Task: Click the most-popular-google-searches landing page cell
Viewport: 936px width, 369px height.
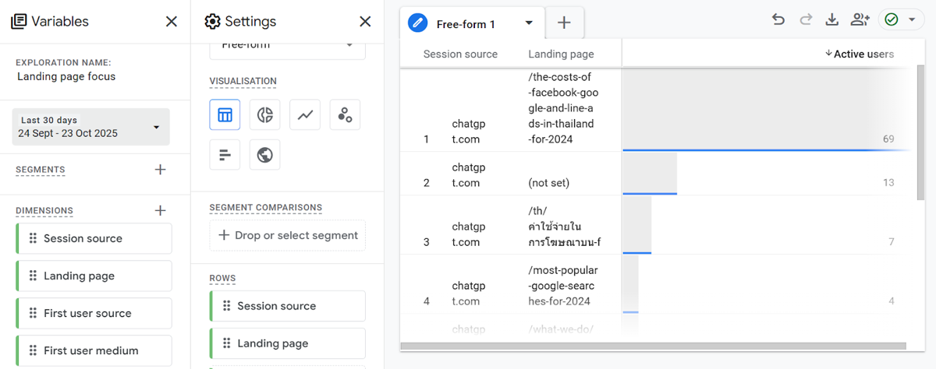Action: coord(564,286)
